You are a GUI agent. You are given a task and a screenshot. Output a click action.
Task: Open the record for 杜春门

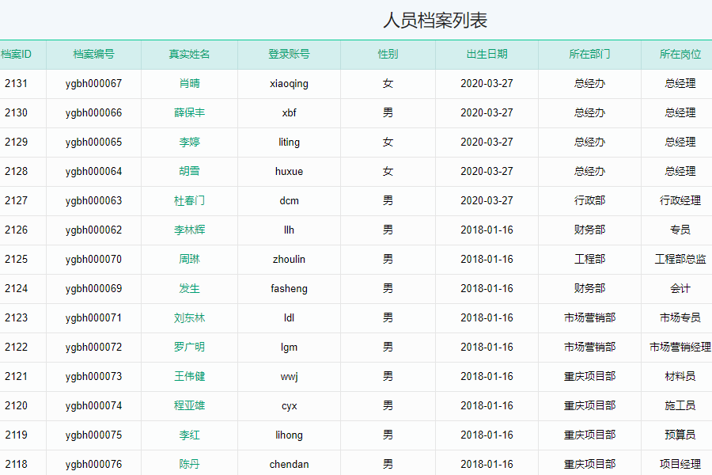tap(189, 201)
